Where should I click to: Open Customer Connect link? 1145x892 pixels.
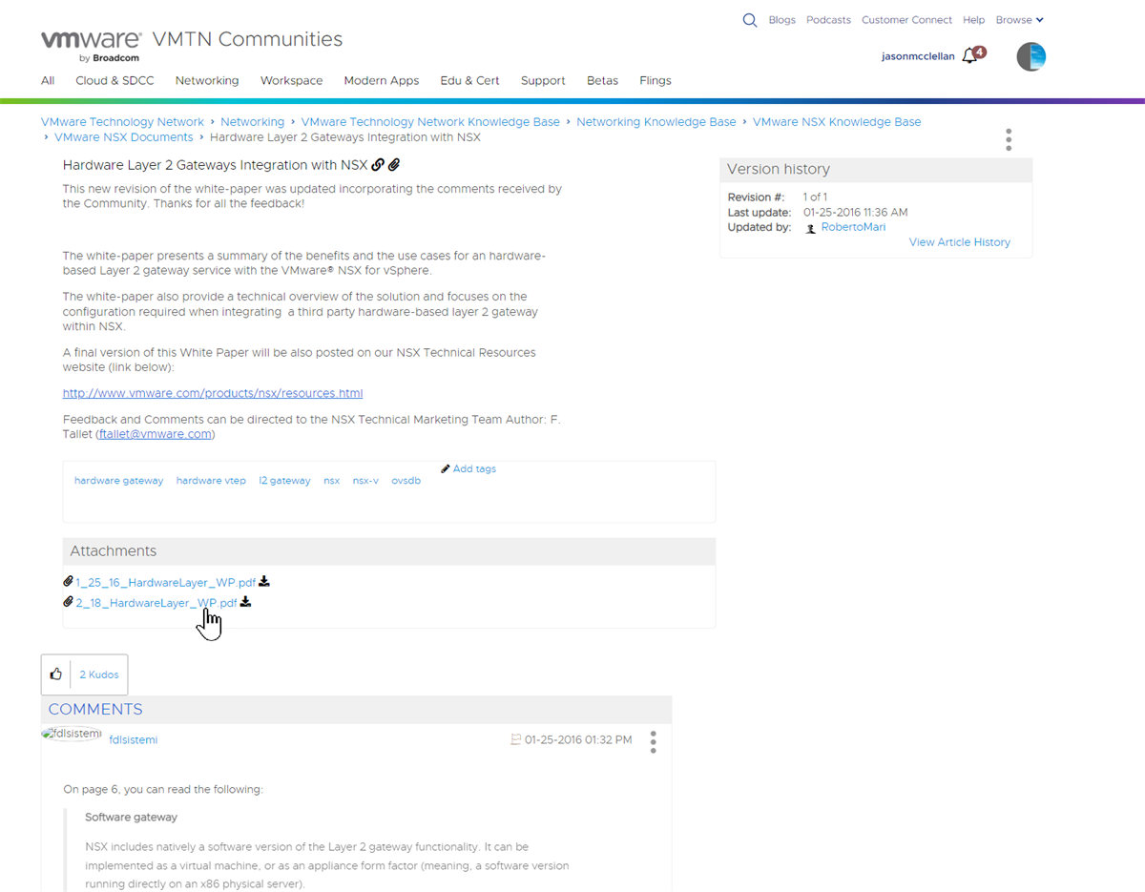906,20
